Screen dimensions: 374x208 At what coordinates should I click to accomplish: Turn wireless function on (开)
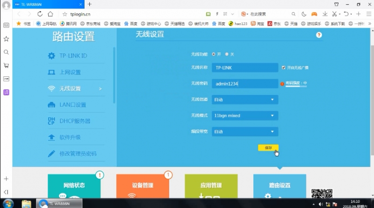214,54
